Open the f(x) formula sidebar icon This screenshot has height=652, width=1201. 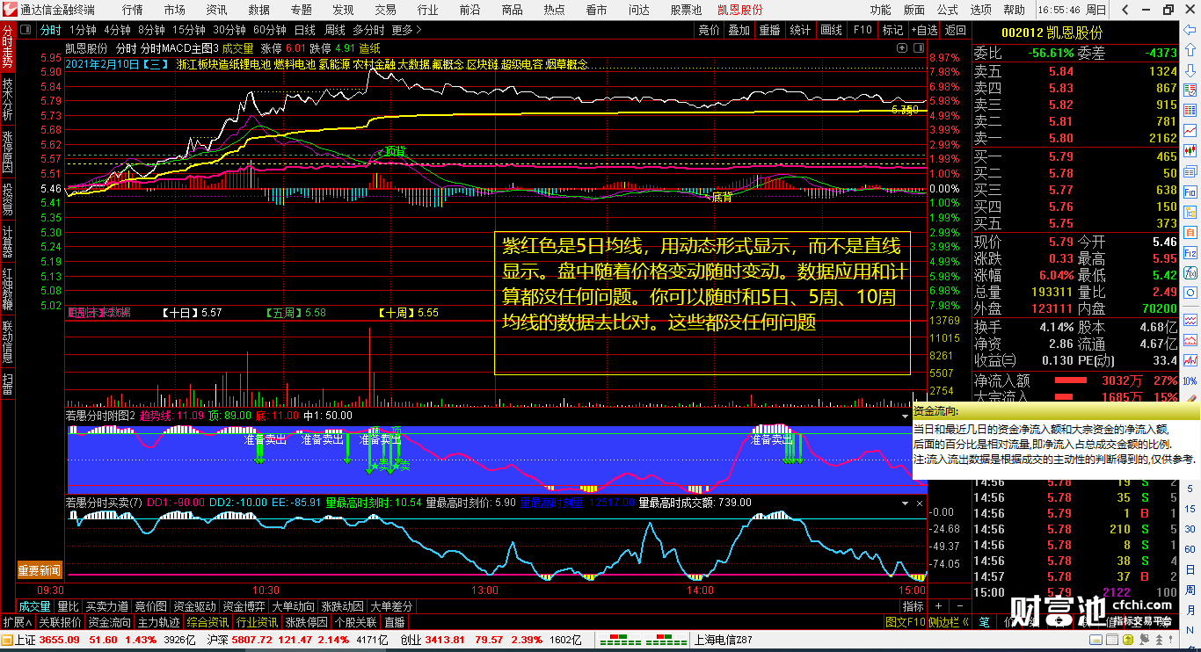(1190, 272)
